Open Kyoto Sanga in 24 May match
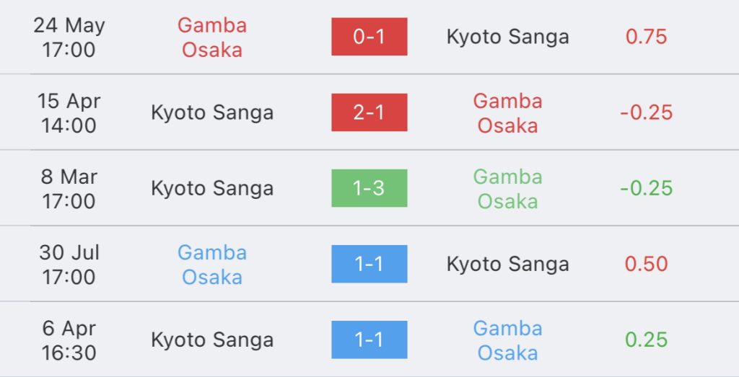Screen dimensions: 739x377 pyautogui.click(x=507, y=37)
